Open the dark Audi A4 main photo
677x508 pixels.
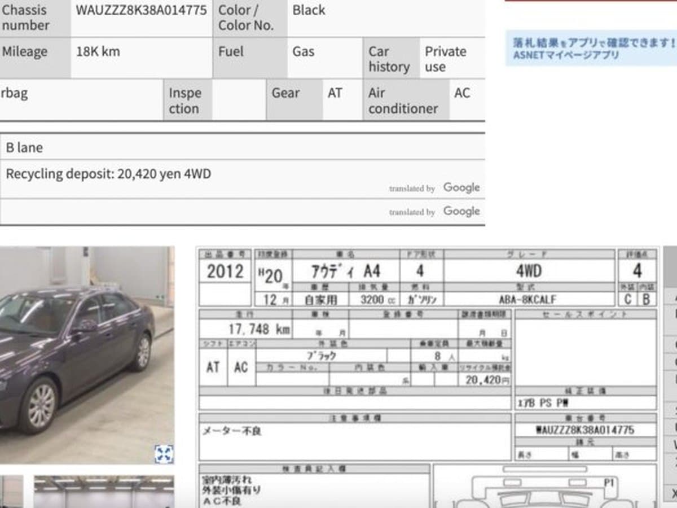tap(87, 355)
